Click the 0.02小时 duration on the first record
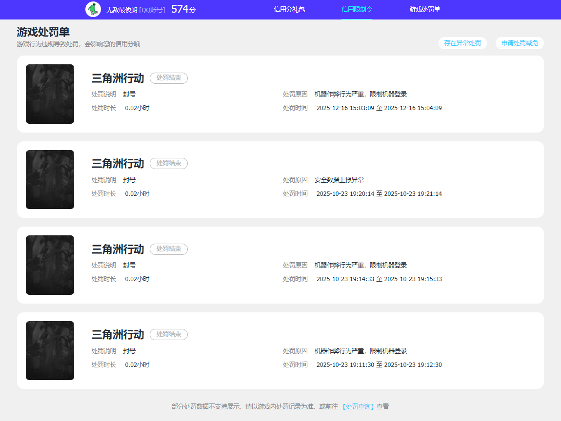 tap(138, 108)
